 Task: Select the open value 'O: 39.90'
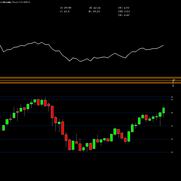[66, 8]
